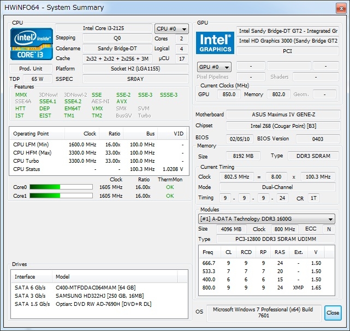Expand the memory modules A-DATA dropdown
This screenshot has height=331, width=350.
(266, 219)
